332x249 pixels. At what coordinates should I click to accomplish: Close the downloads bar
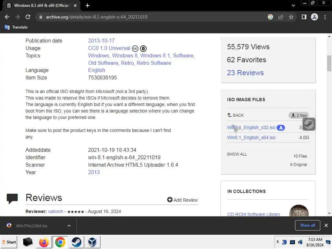tap(326, 225)
